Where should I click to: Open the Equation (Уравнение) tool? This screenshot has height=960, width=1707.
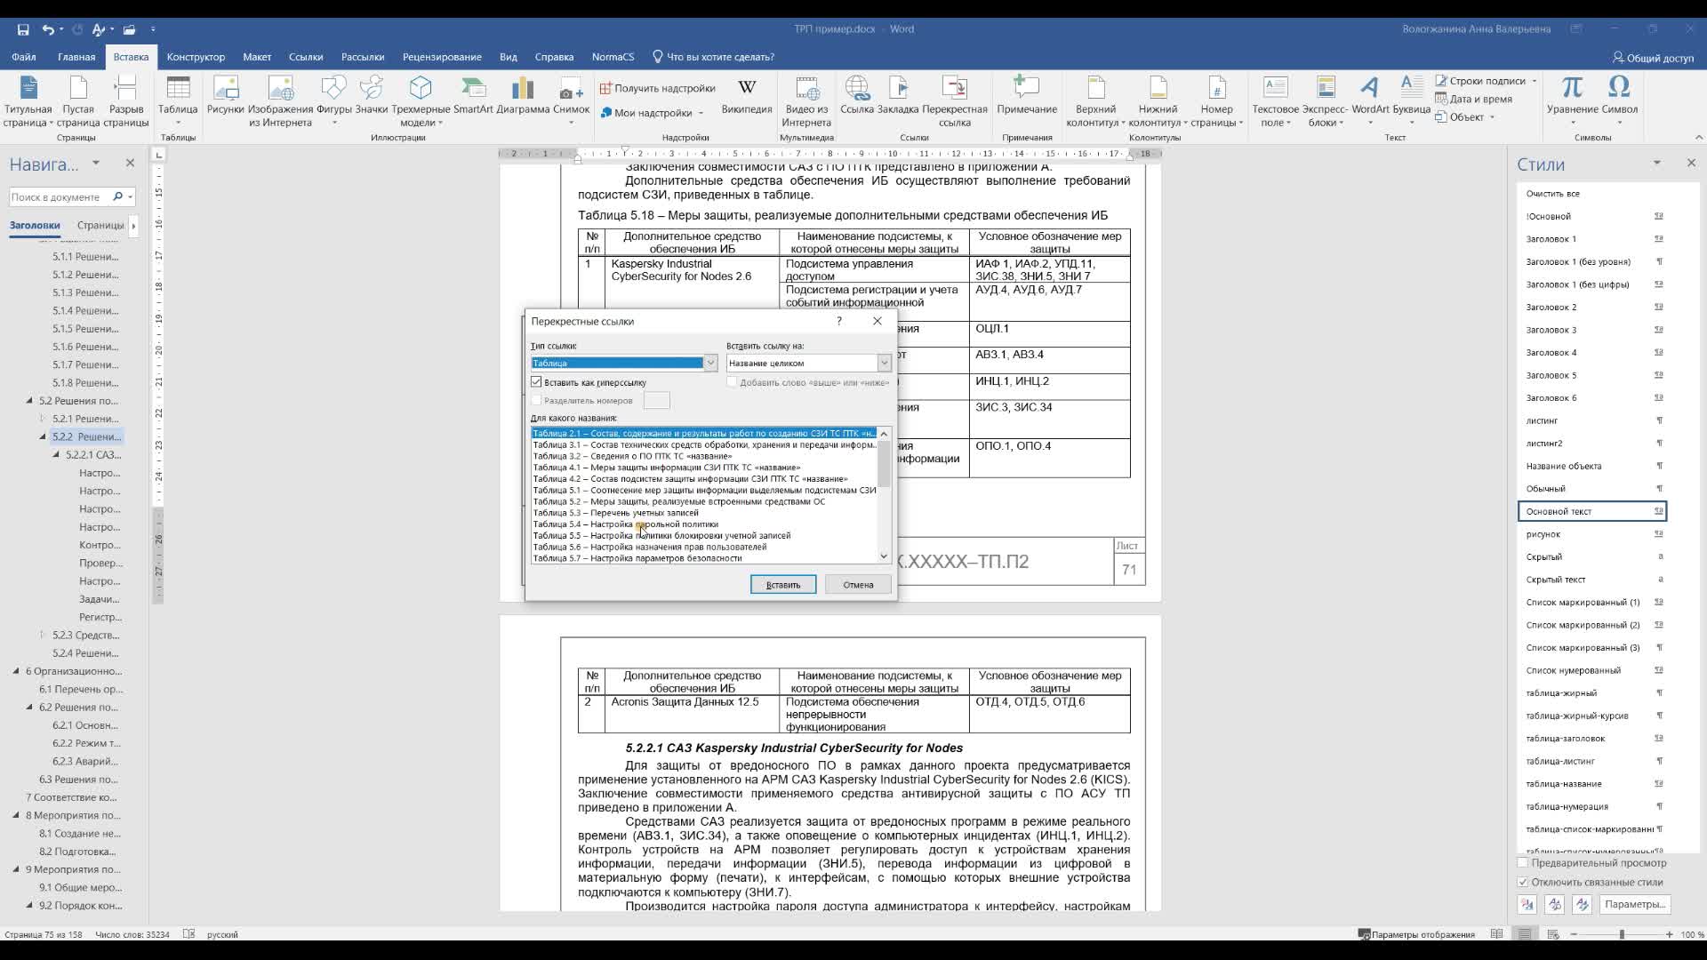(x=1572, y=98)
